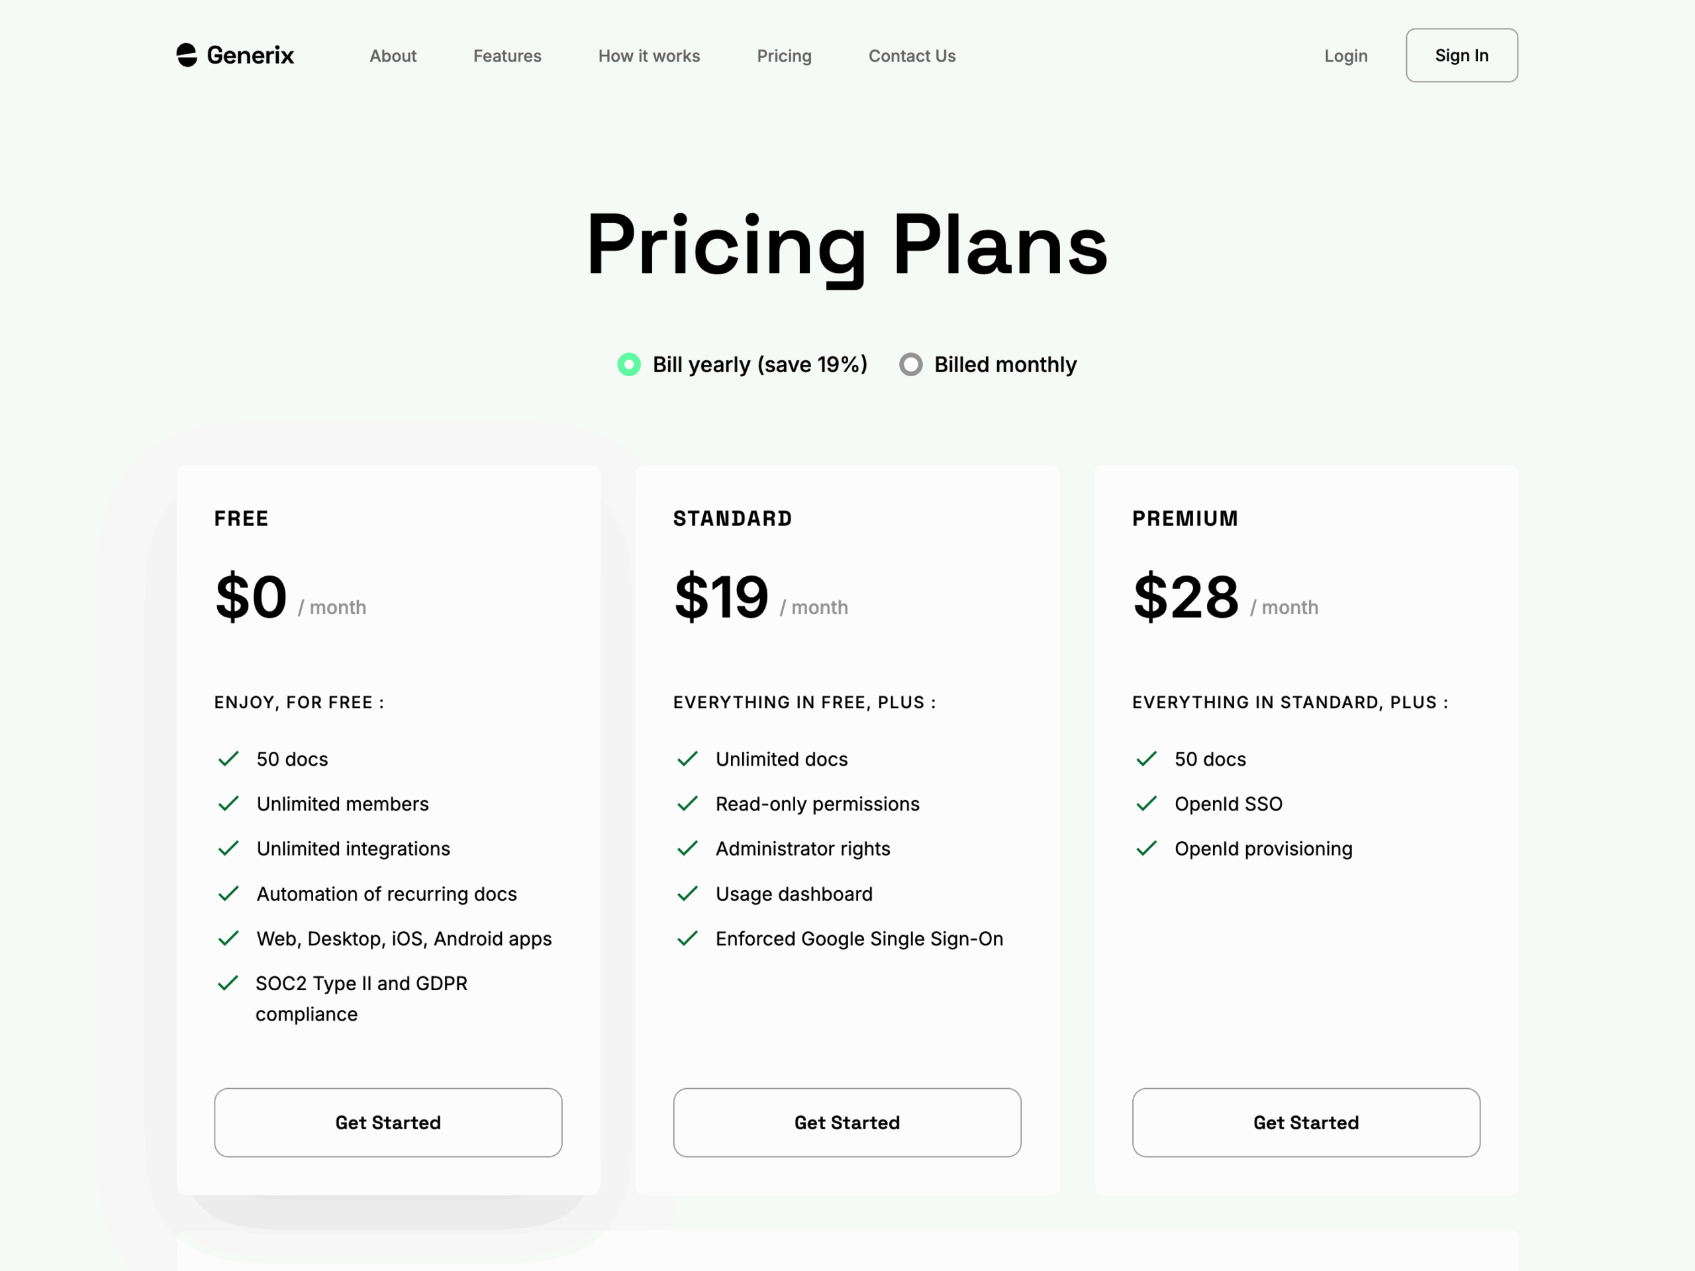Navigate to the Features section

tap(507, 55)
